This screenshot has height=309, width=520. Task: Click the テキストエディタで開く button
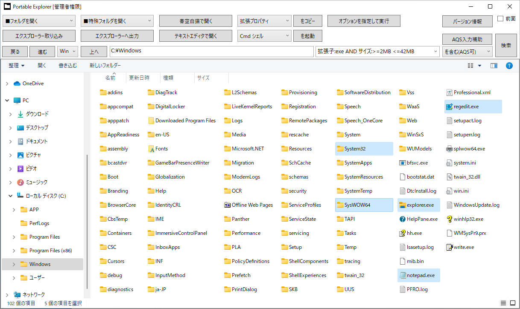[196, 36]
